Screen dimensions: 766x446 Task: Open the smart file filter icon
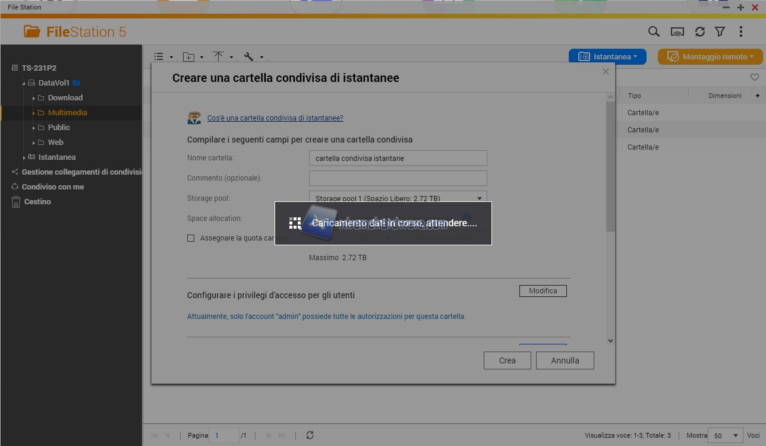point(720,32)
